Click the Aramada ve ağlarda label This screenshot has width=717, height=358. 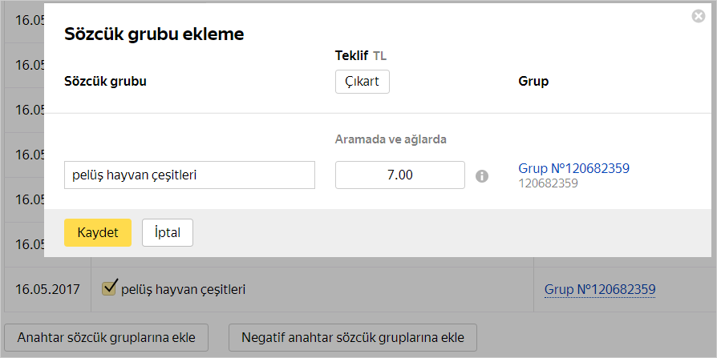click(x=391, y=139)
